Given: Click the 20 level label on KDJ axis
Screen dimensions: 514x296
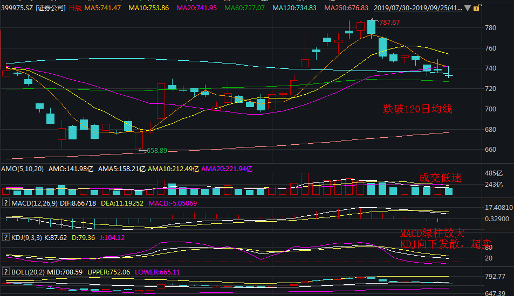Looking at the screenshot, I should (x=489, y=258).
